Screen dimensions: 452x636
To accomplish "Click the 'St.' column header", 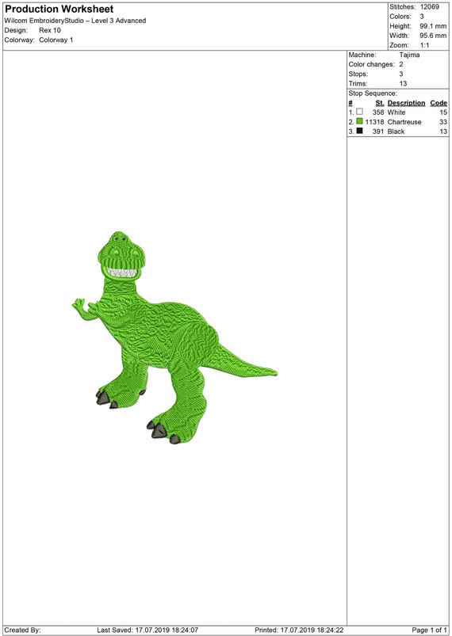I will pos(380,103).
